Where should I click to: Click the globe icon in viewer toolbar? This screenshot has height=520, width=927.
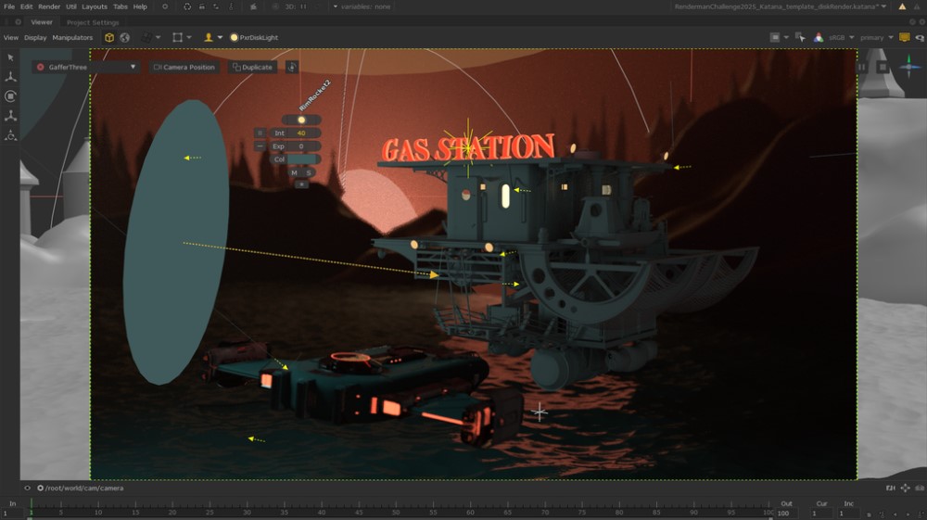coord(124,38)
